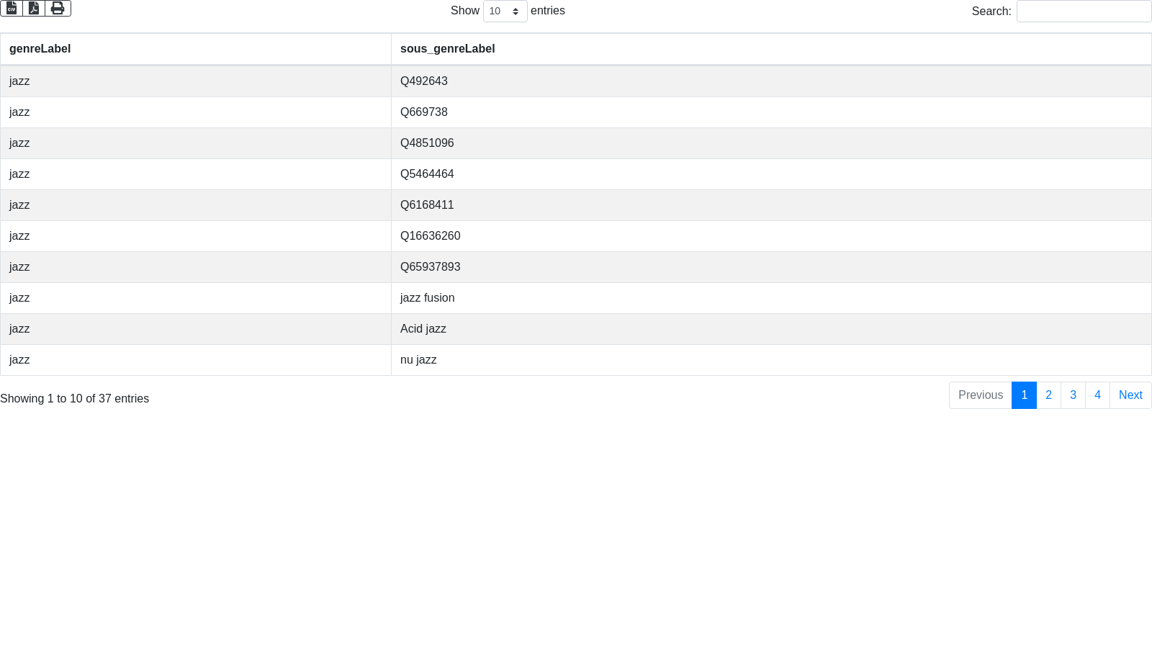Select current page 1 button
This screenshot has height=648, width=1152.
tap(1024, 395)
